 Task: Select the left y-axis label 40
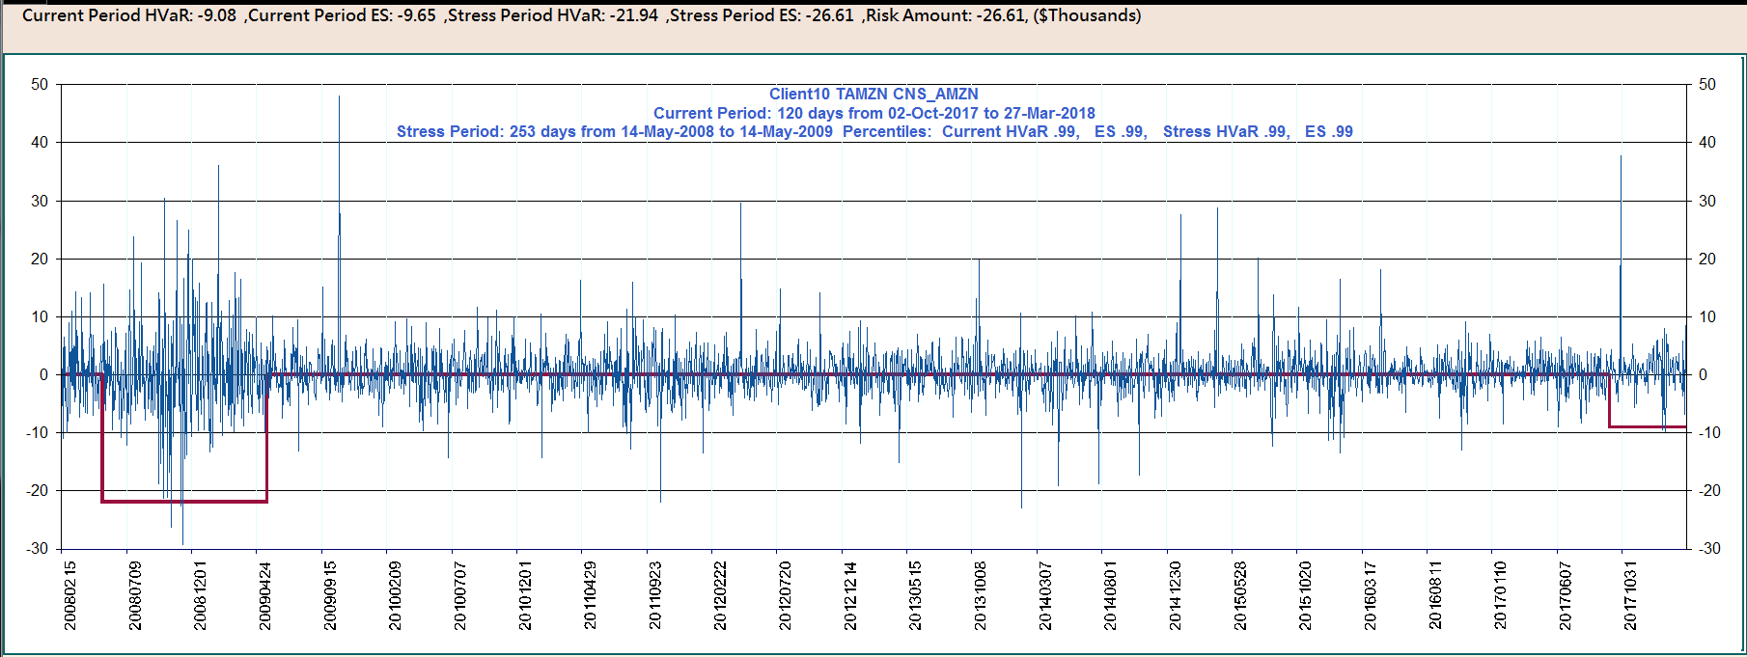pyautogui.click(x=40, y=143)
